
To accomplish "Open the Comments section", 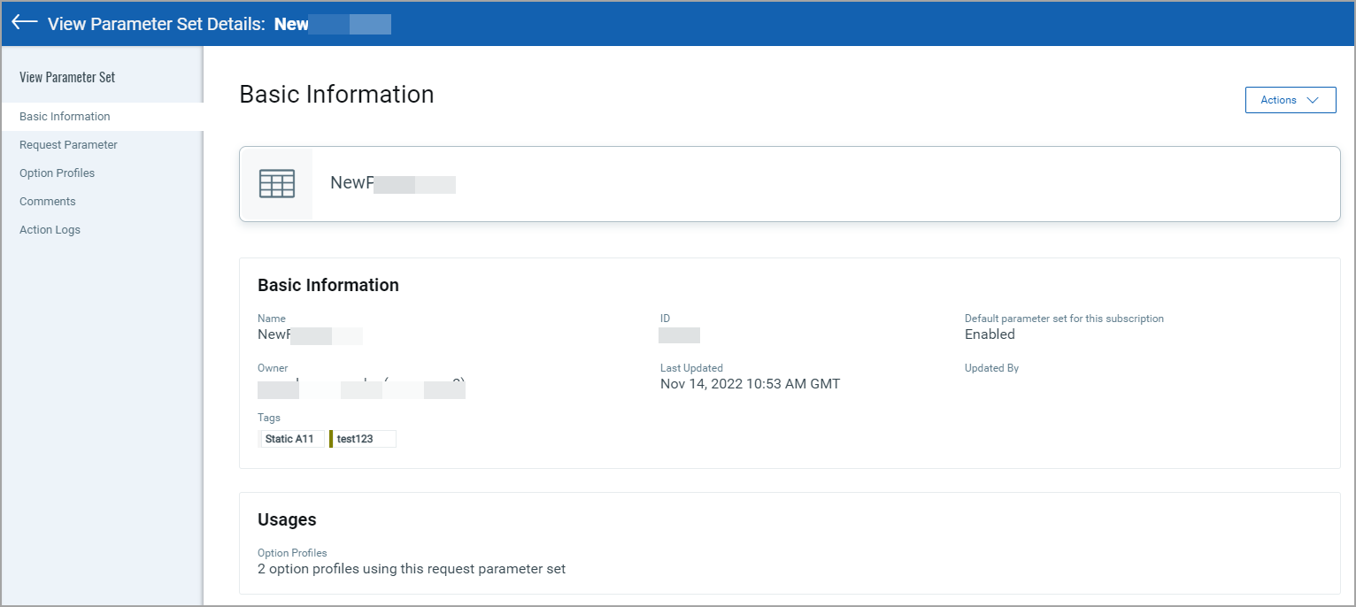I will click(x=48, y=202).
